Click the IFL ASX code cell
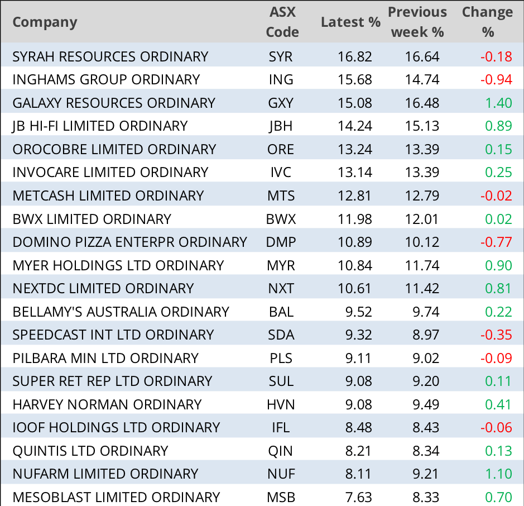The width and height of the screenshot is (524, 506). point(281,427)
